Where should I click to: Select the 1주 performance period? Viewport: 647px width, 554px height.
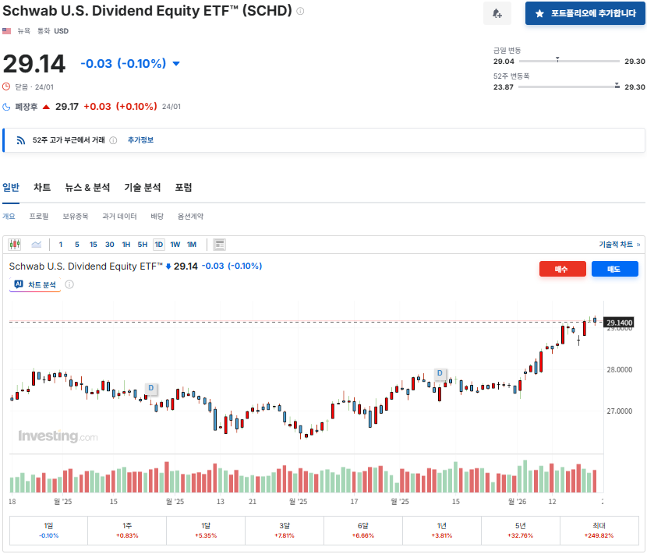(127, 531)
